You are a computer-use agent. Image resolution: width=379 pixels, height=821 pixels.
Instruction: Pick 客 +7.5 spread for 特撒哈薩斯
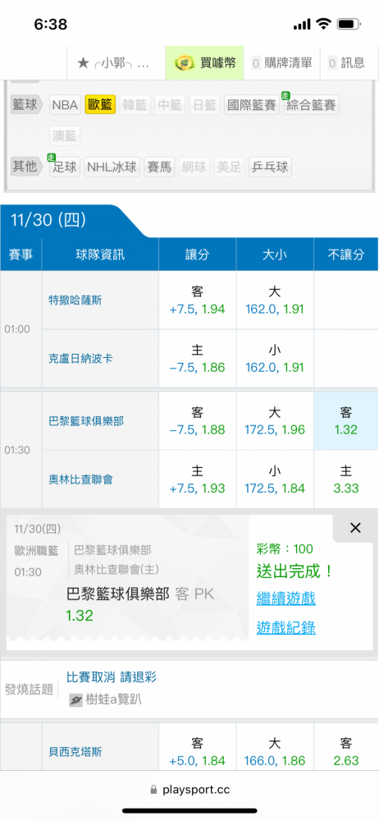click(x=198, y=300)
